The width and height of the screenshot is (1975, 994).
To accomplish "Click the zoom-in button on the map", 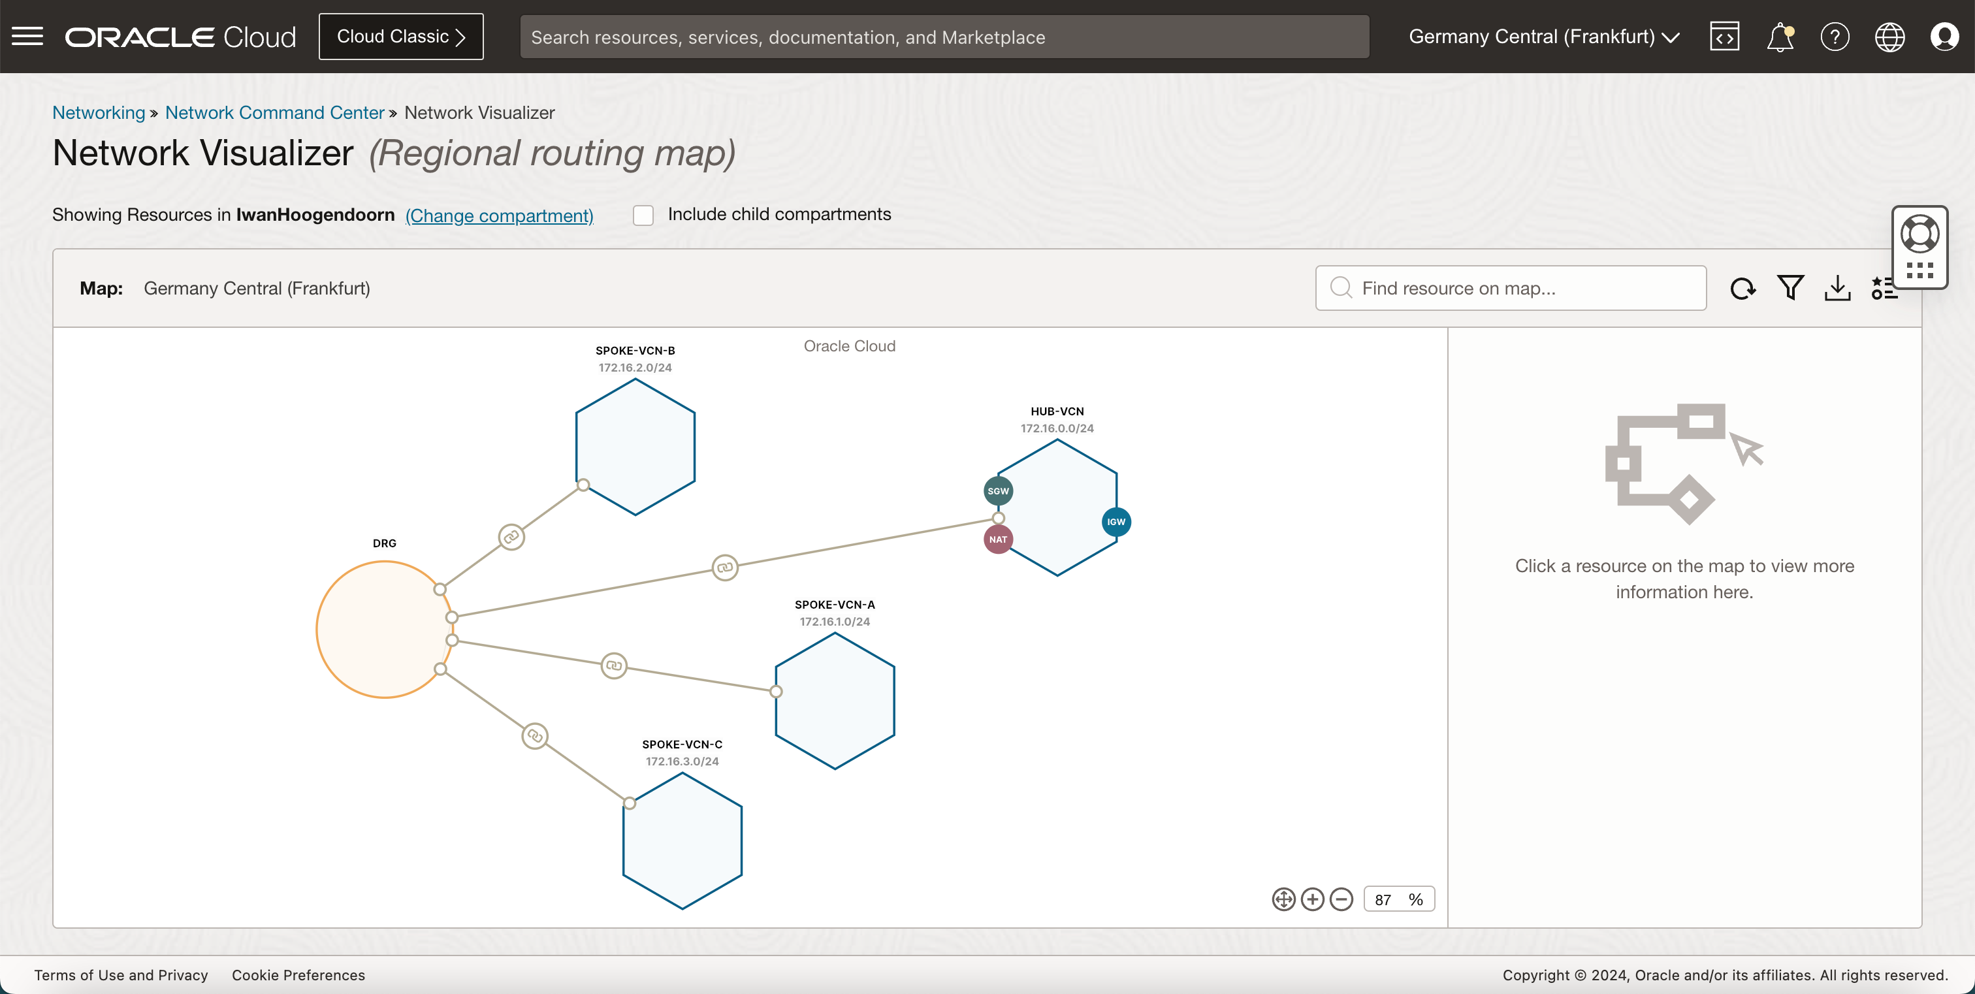I will pos(1311,897).
